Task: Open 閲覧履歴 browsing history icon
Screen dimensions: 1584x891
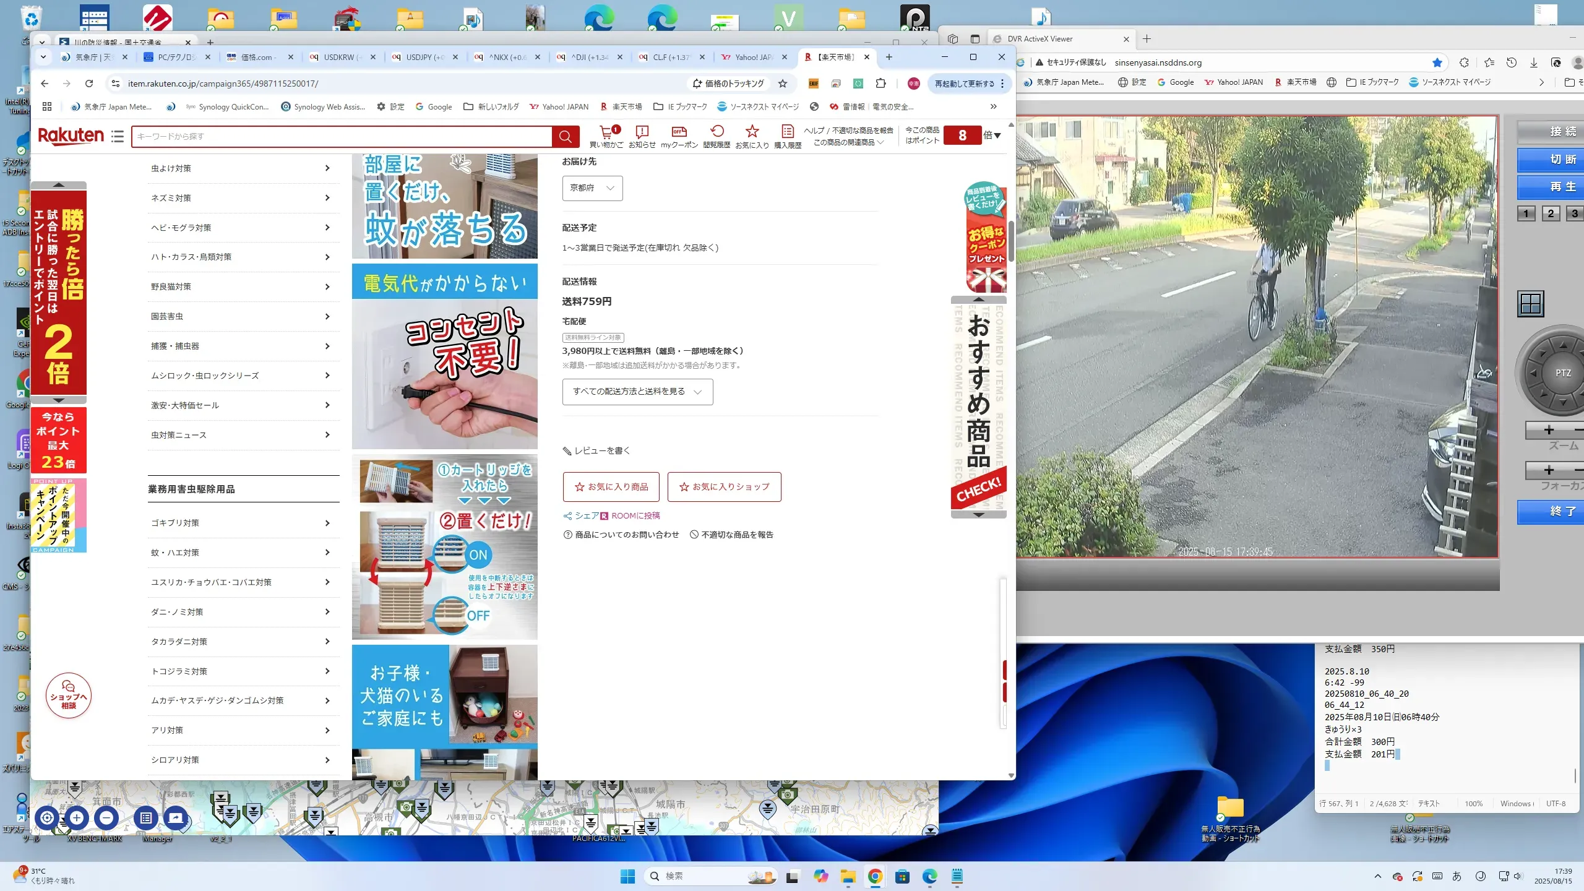Action: click(717, 132)
